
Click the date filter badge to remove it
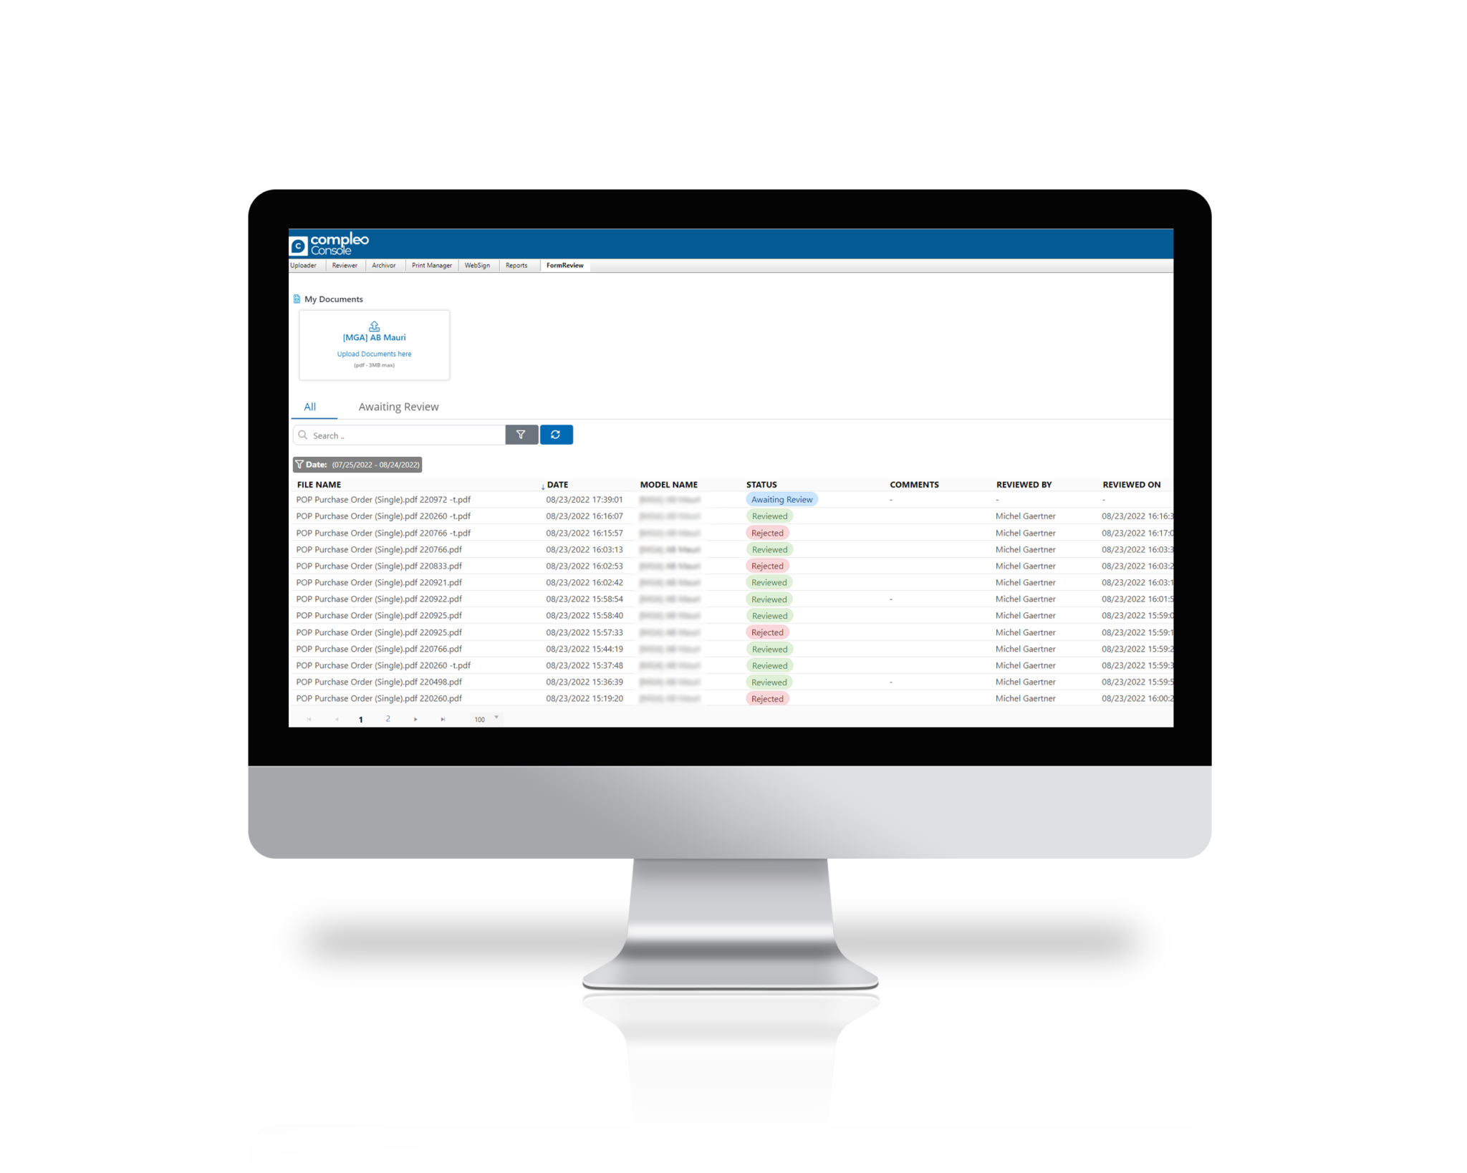click(x=358, y=465)
